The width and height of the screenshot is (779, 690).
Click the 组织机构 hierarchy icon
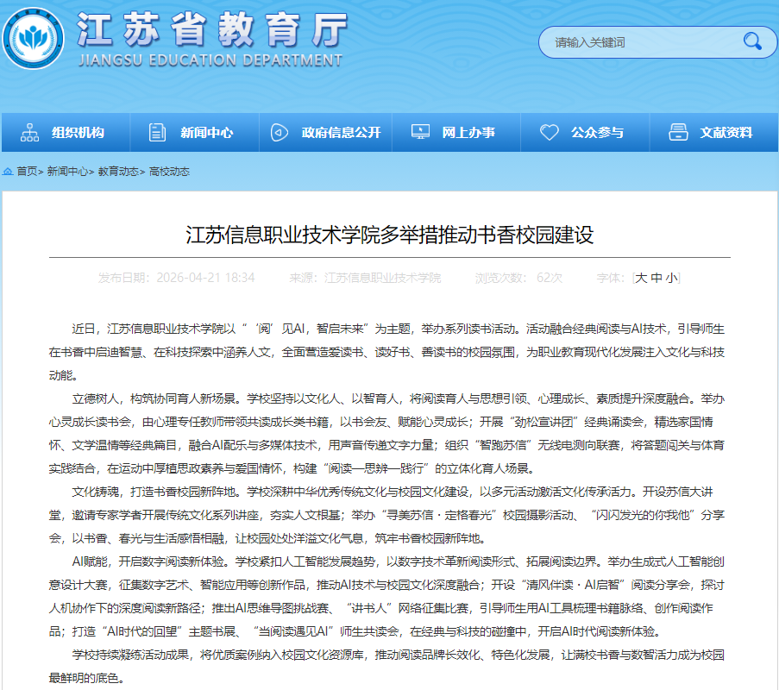coord(30,132)
